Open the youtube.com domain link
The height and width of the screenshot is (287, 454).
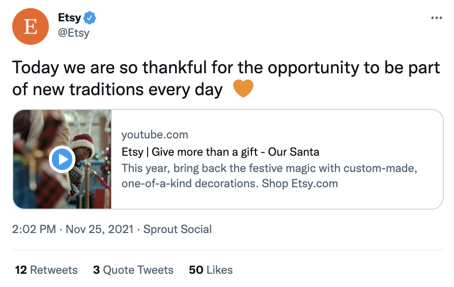(155, 135)
